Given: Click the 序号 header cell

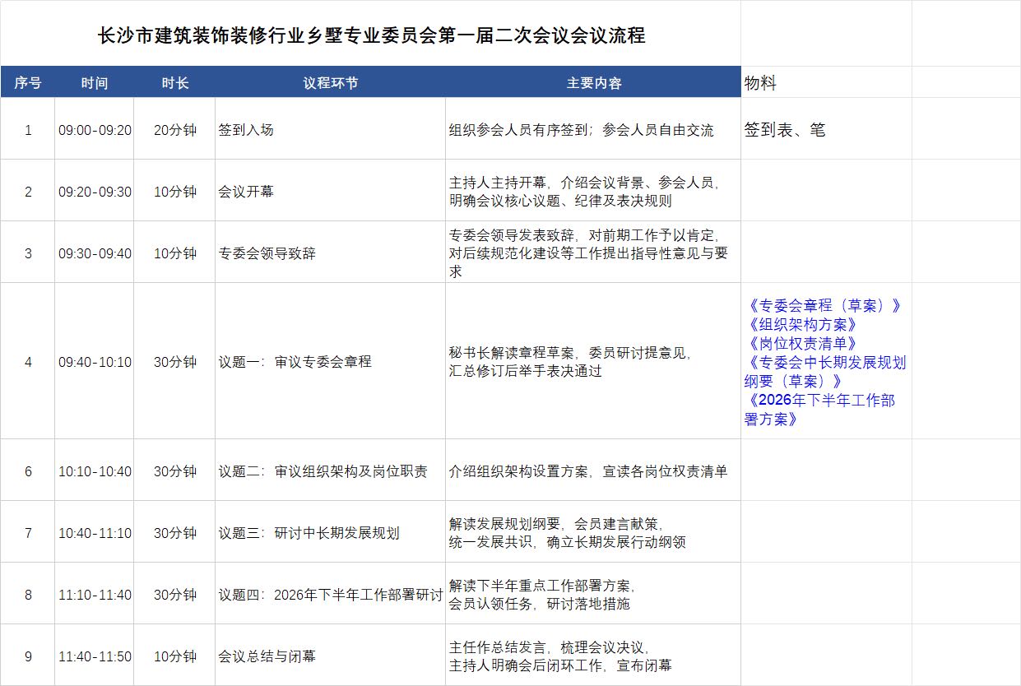Looking at the screenshot, I should (28, 82).
